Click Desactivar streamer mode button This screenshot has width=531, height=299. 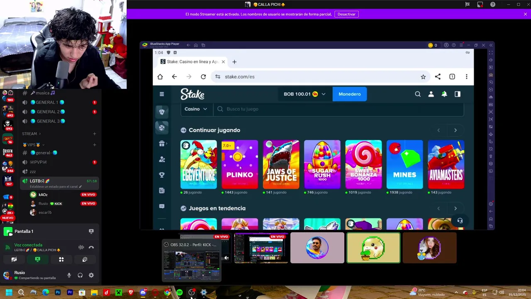point(346,14)
